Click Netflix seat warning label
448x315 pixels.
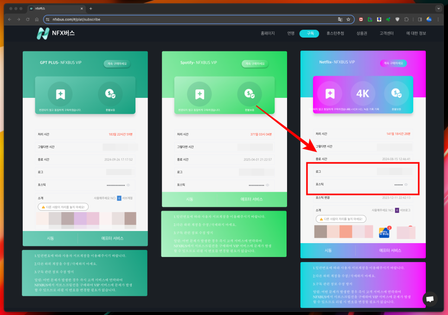click(341, 219)
